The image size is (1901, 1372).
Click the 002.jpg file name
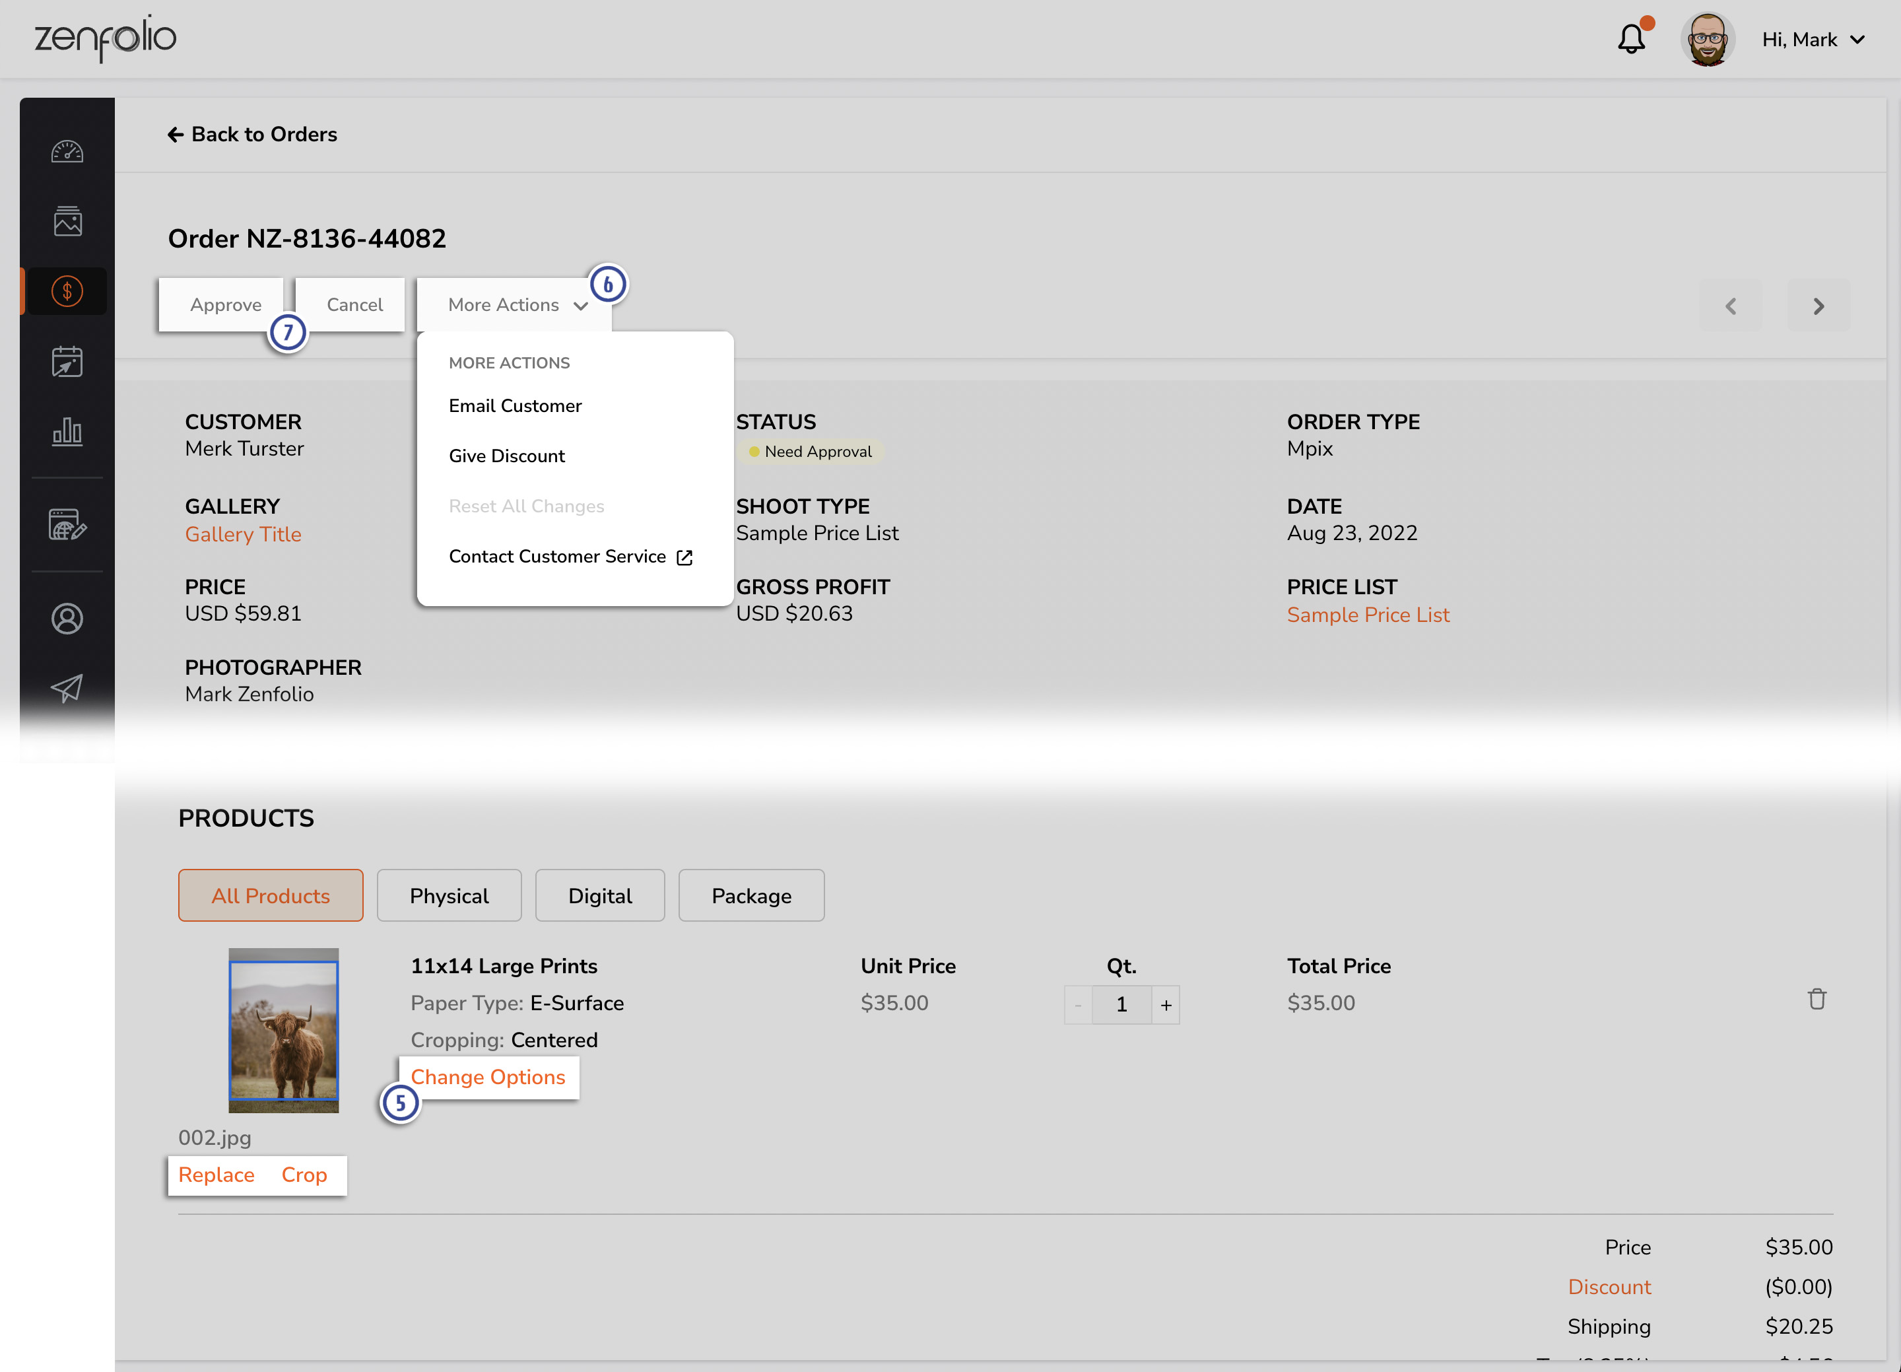[215, 1138]
